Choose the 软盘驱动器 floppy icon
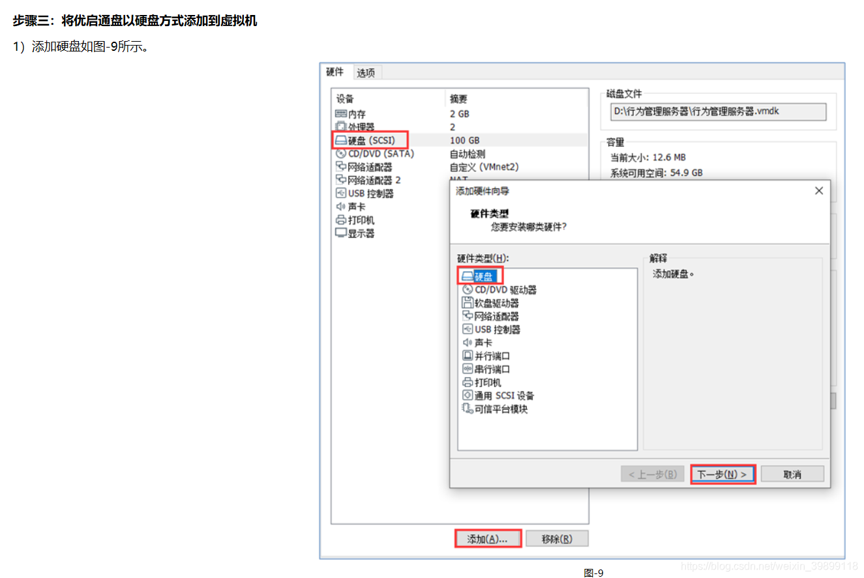The image size is (864, 578). pyautogui.click(x=467, y=303)
